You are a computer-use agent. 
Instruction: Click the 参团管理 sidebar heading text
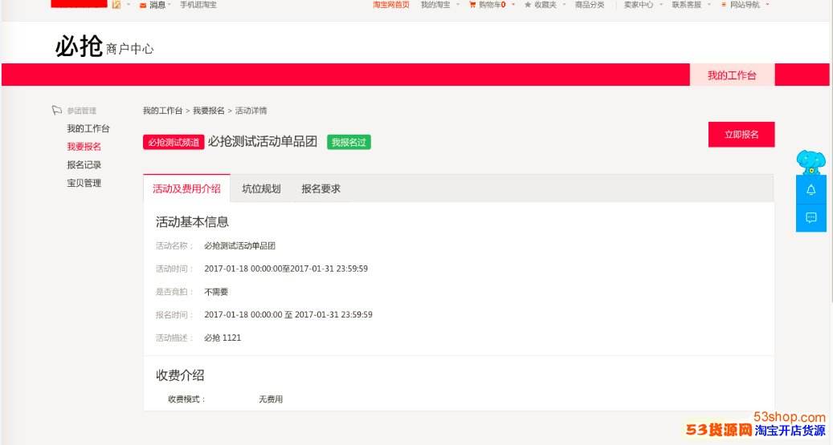point(81,111)
